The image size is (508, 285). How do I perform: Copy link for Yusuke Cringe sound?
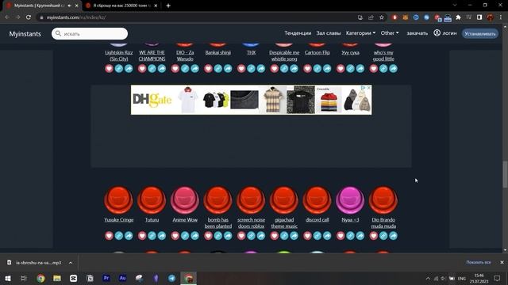click(119, 236)
